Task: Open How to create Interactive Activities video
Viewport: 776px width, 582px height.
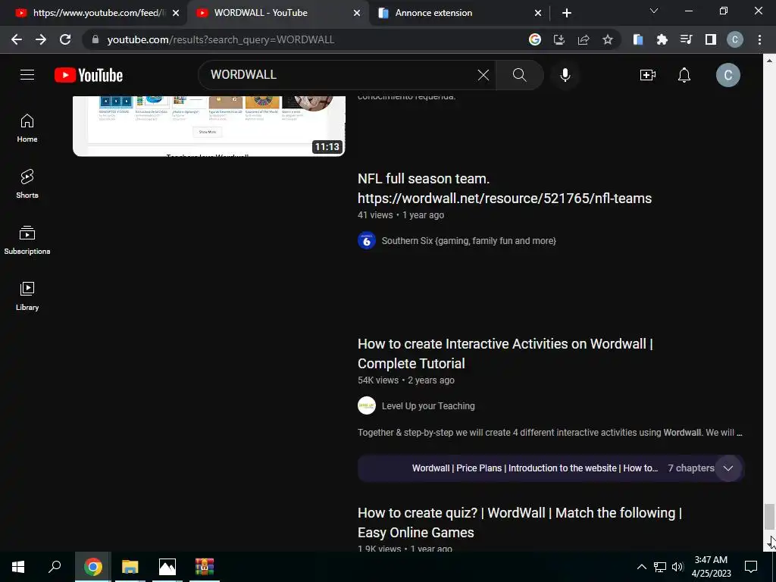Action: [x=505, y=353]
